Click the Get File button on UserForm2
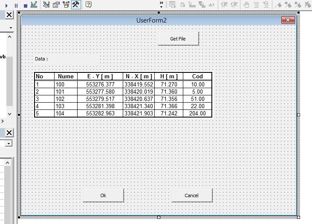The image size is (312, 224). pos(179,39)
